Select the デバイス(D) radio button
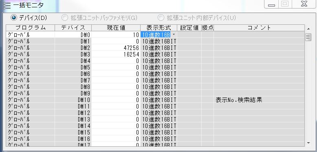The image size is (317, 152). click(14, 18)
